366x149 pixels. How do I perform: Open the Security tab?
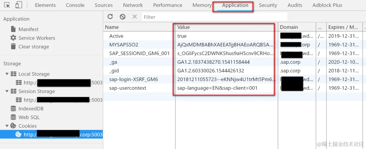coord(268,5)
